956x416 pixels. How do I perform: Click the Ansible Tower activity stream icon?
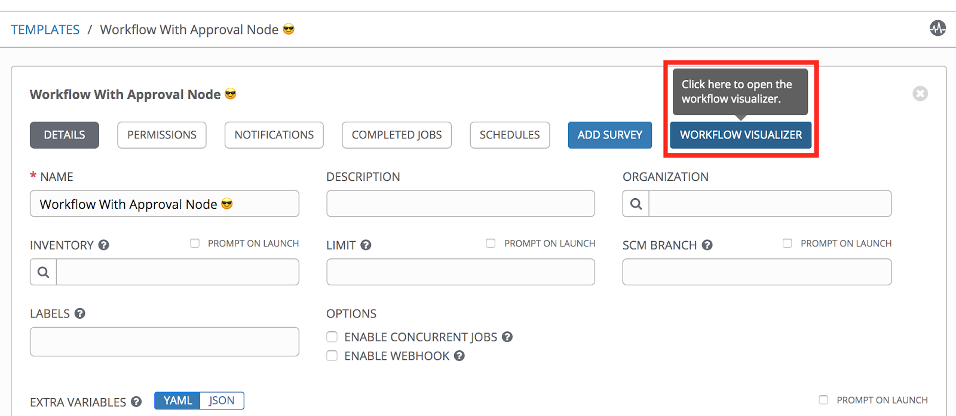pos(937,28)
